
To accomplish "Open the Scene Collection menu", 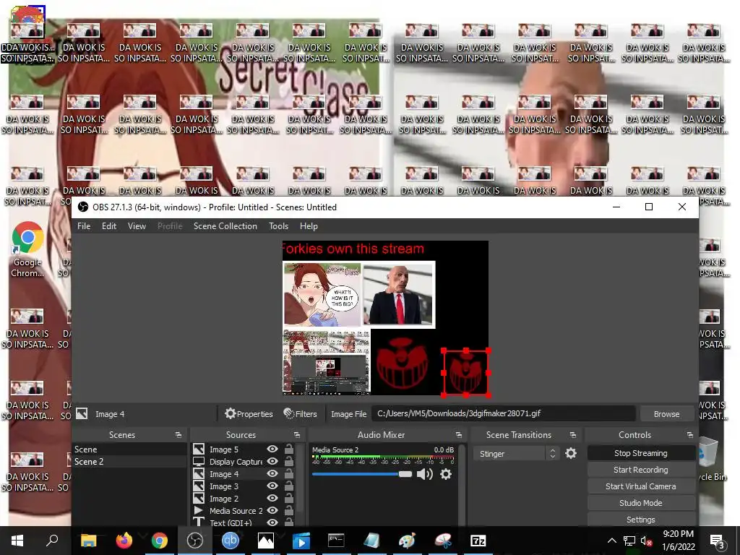I will click(x=225, y=226).
